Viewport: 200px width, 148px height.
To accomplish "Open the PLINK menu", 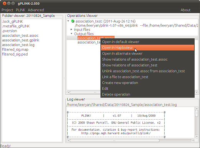I will click(x=20, y=10).
